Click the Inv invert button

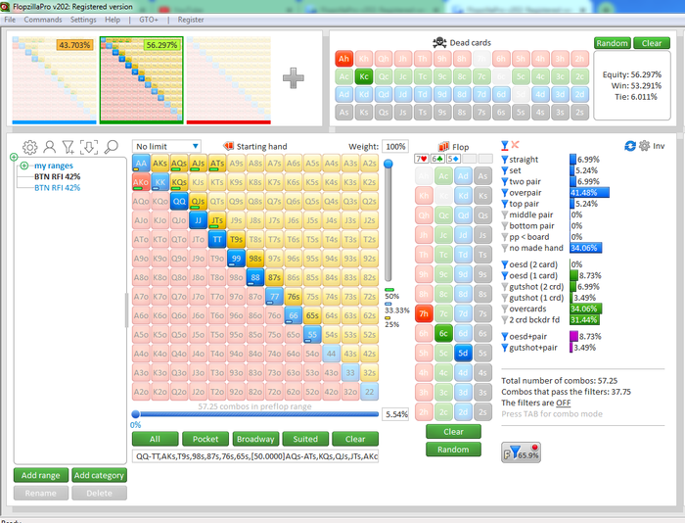[x=659, y=146]
